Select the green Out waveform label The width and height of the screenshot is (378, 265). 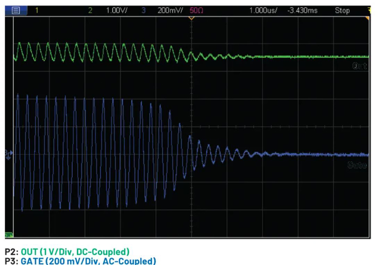(x=359, y=66)
